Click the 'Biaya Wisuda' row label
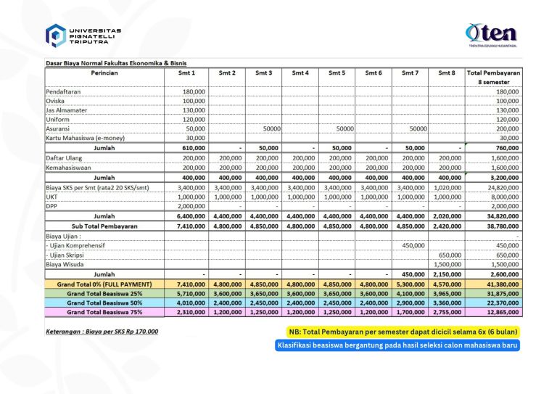 point(65,264)
